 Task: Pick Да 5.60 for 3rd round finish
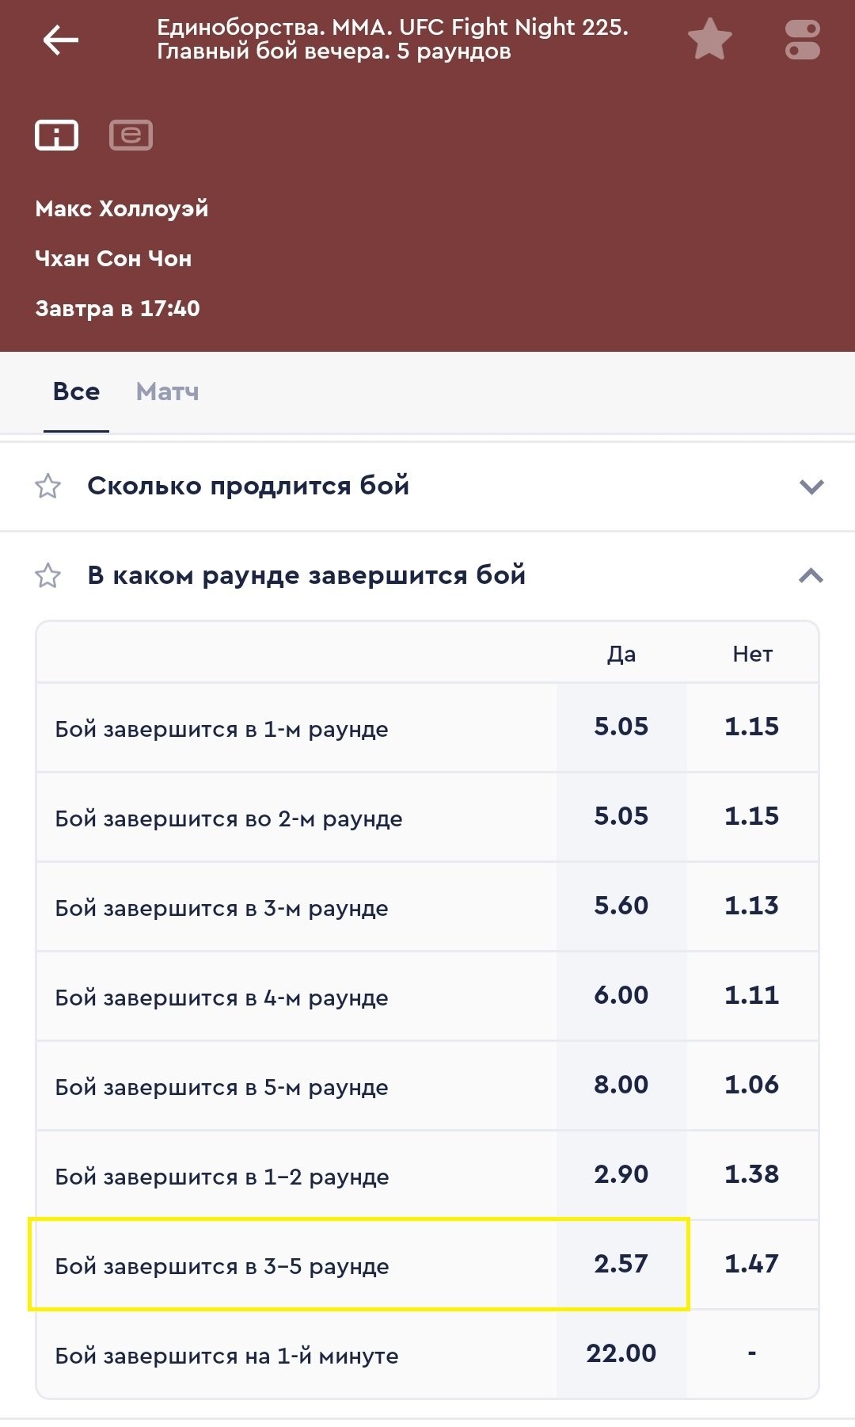(x=621, y=906)
